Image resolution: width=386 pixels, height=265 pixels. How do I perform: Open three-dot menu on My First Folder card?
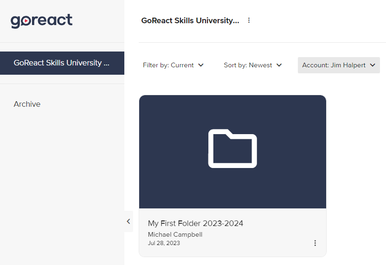pyautogui.click(x=315, y=243)
